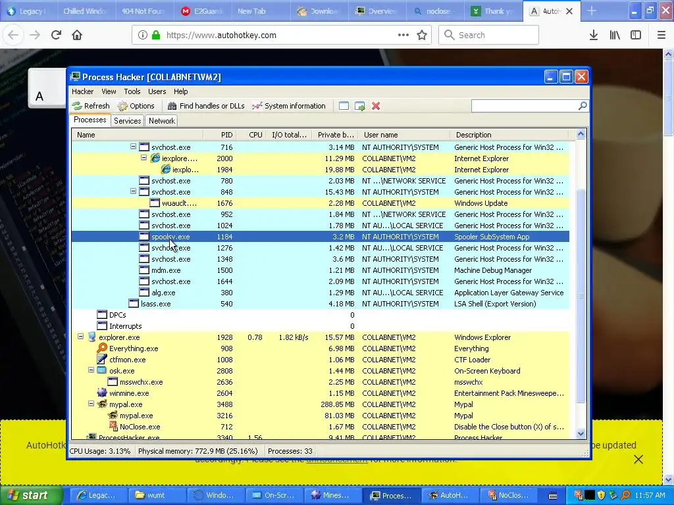This screenshot has width=674, height=505.
Task: Switch to the E2Guard browser tab
Action: pos(203,11)
